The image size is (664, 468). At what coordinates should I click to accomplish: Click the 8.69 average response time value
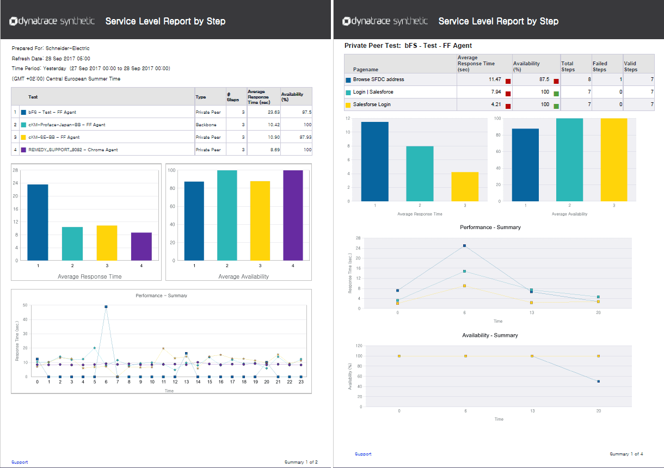point(274,150)
